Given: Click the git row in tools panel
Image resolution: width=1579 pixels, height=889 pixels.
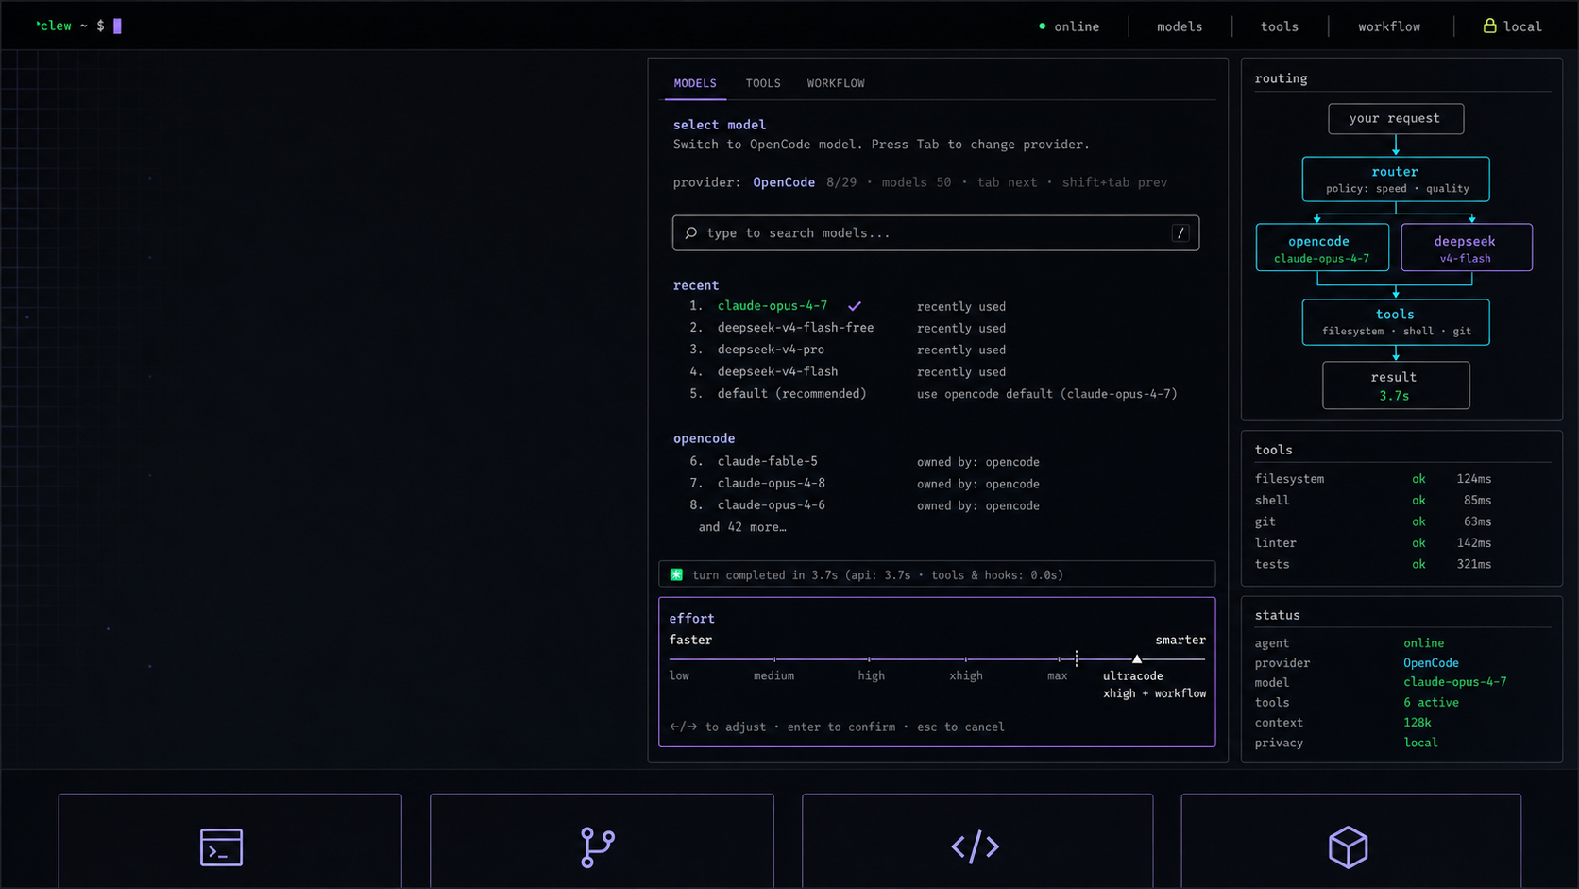Looking at the screenshot, I should tap(1374, 521).
